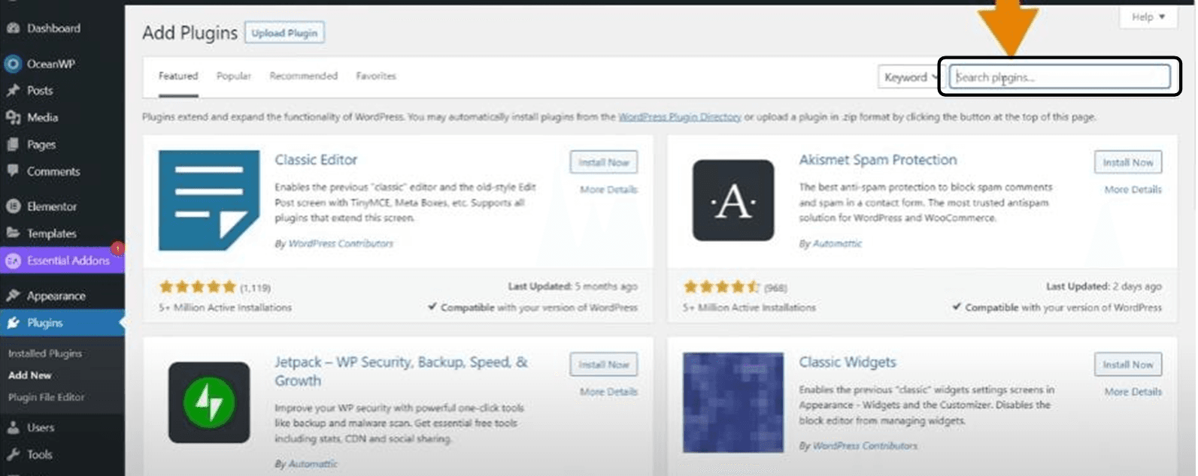
Task: Click the Media icon in sidebar
Action: [x=13, y=118]
